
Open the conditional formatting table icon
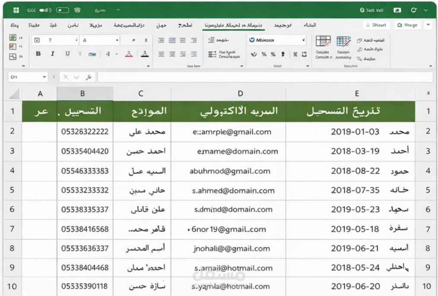click(323, 42)
